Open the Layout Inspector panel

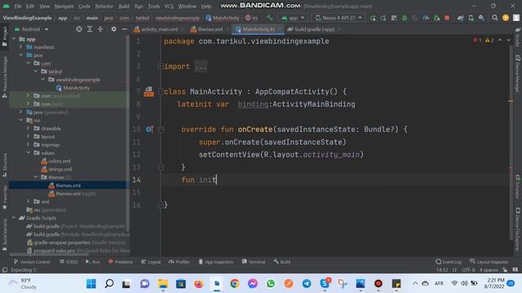[x=489, y=262]
